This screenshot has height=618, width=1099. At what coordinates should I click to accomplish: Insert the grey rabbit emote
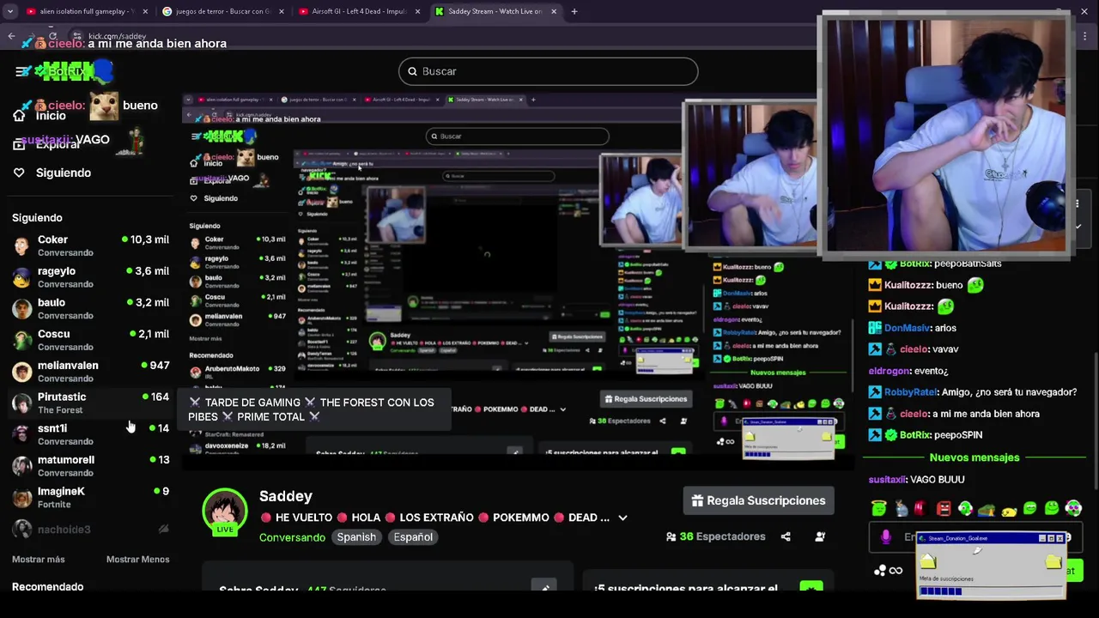[901, 508]
